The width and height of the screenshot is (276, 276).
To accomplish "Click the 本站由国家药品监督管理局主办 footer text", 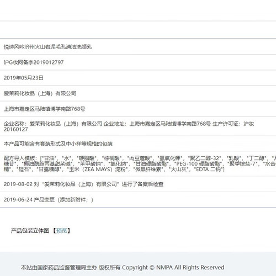I will [59, 267].
